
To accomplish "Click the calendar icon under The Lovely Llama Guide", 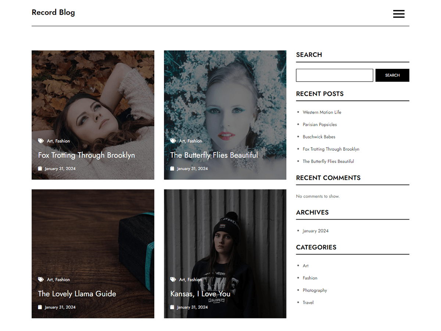I will click(40, 307).
